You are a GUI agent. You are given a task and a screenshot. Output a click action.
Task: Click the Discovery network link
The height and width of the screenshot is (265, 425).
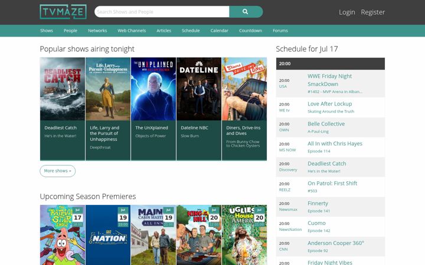pyautogui.click(x=288, y=170)
